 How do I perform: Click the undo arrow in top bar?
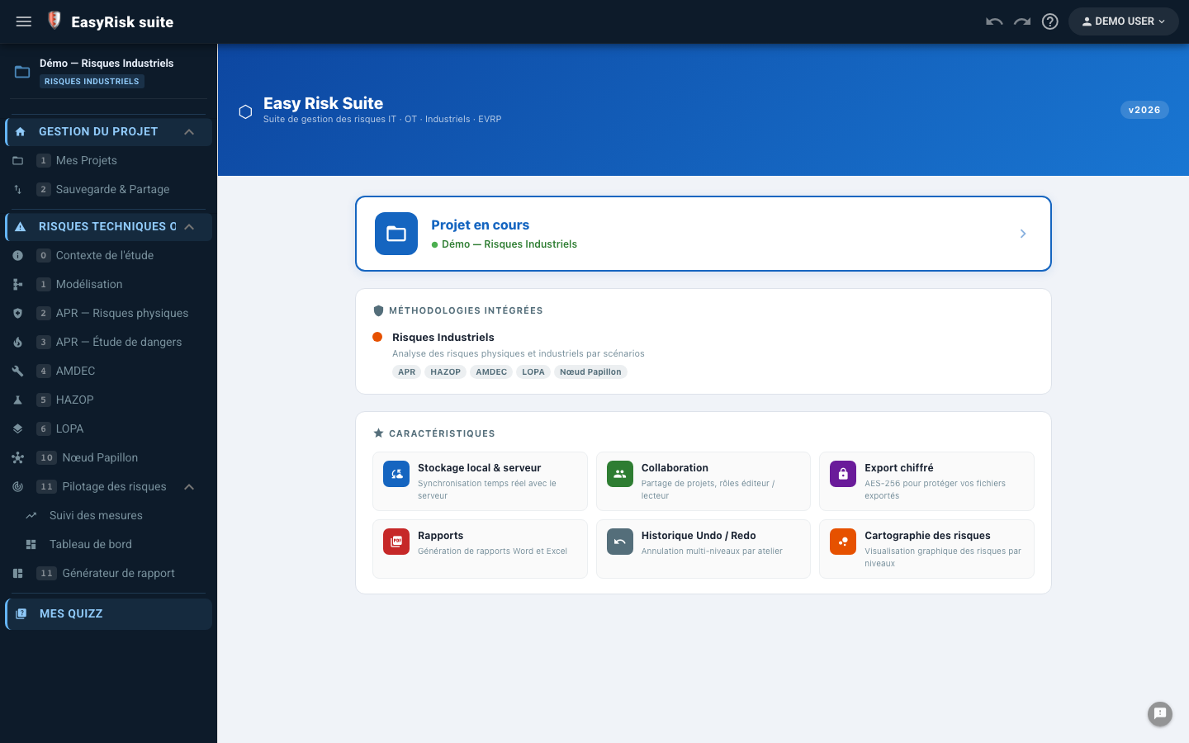(x=994, y=21)
